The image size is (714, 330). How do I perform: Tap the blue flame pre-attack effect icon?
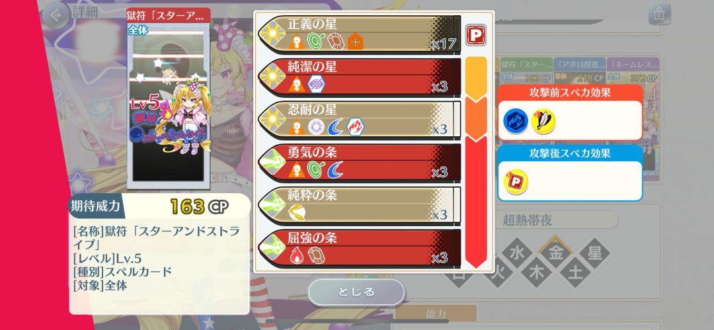click(516, 121)
